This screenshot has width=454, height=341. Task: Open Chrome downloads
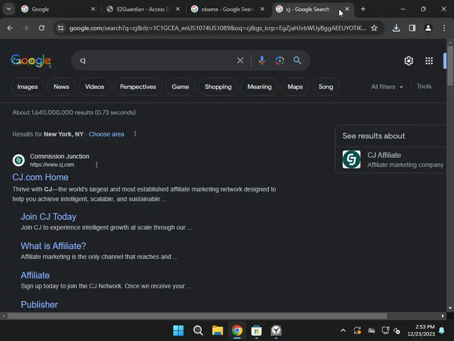tap(396, 28)
